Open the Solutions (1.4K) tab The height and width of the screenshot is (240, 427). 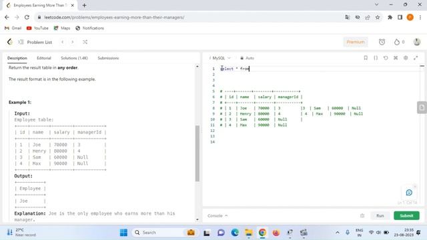(74, 58)
